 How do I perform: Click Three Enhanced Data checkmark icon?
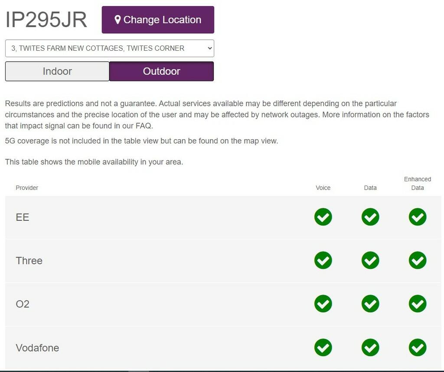point(418,260)
